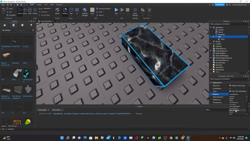The width and height of the screenshot is (250, 141).
Task: Click Group As a Model
Action: [103, 9]
